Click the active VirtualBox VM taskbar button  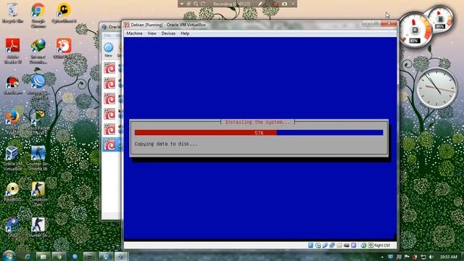[121, 257]
